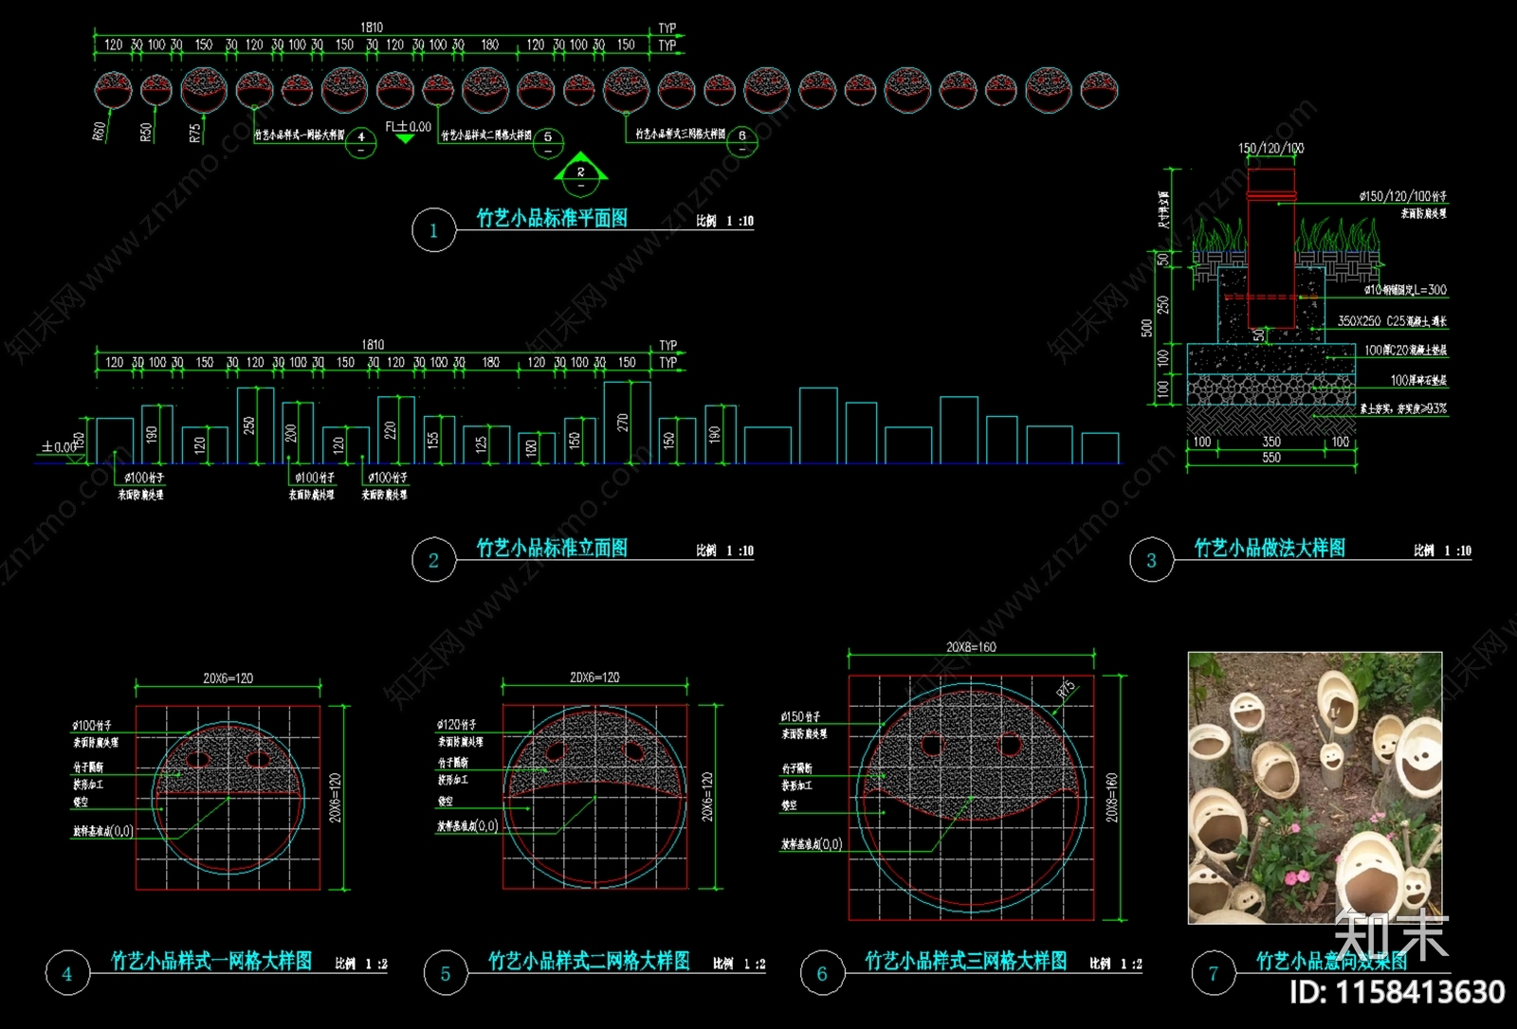Click the compacted soil ≥93% annotation
This screenshot has height=1029, width=1517.
click(x=1404, y=408)
